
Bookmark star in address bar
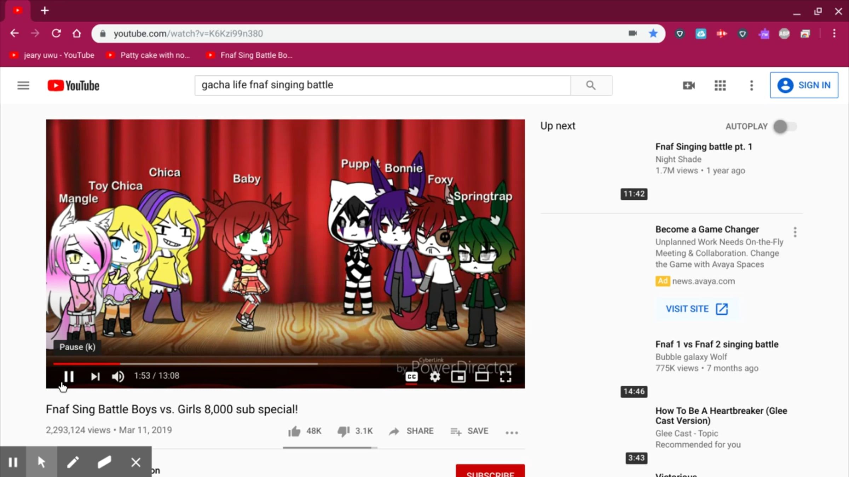pyautogui.click(x=653, y=34)
